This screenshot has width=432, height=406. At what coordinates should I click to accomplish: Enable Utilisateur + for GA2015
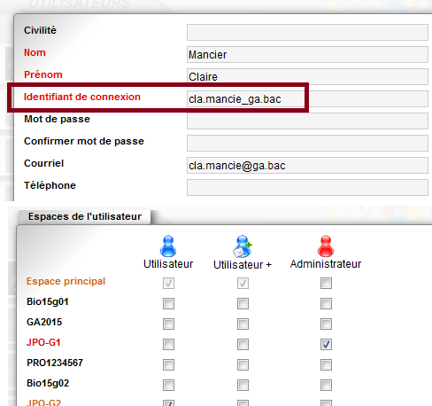pos(243,324)
